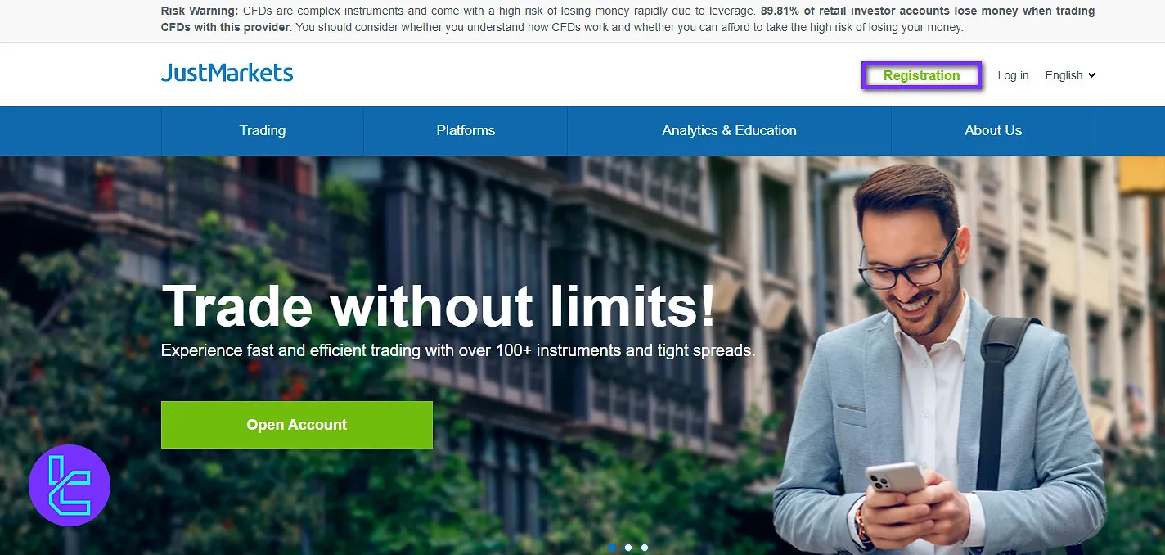Click the green Open Account button

(297, 425)
